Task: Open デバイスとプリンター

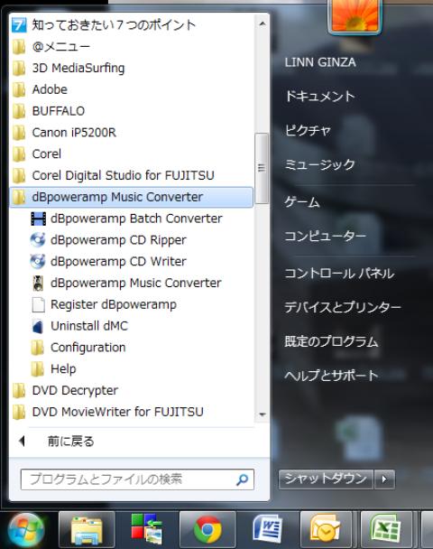Action: pos(343,307)
